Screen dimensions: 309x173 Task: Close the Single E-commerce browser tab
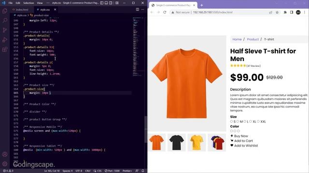[194, 5]
